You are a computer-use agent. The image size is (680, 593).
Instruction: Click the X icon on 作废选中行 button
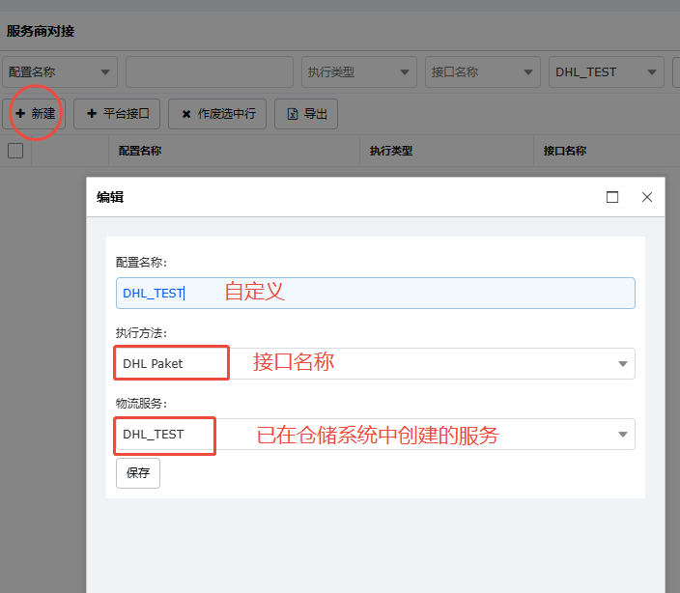186,114
